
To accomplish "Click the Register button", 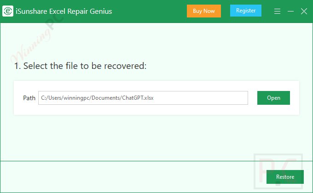I will click(x=246, y=11).
